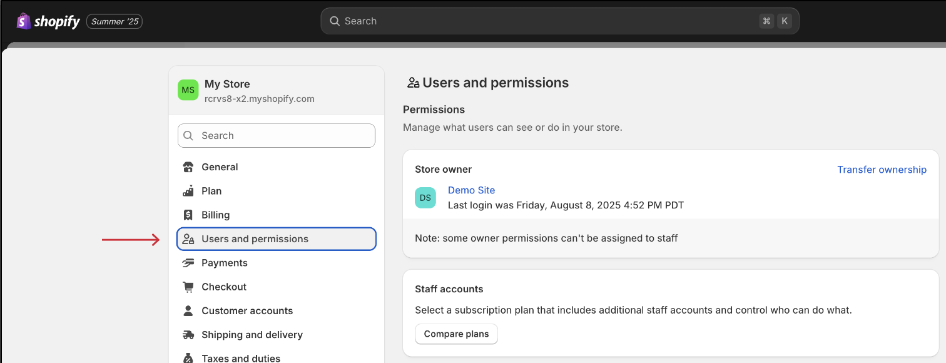Viewport: 946px width, 363px height.
Task: Select the Compare plans button
Action: point(457,334)
